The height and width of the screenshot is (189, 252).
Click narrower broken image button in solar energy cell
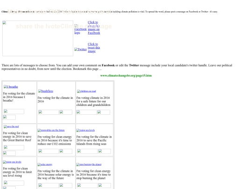point(66,185)
